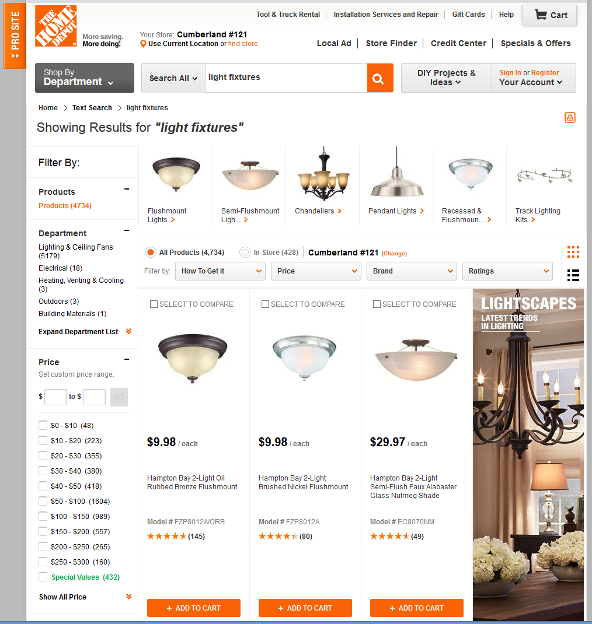Click the orange search magnifier button
Screen dimensions: 592x624
pyautogui.click(x=380, y=78)
